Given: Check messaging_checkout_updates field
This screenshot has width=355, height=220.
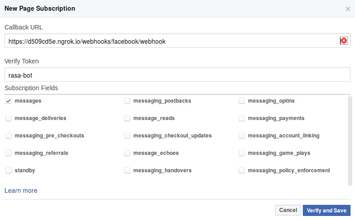Looking at the screenshot, I should (127, 136).
